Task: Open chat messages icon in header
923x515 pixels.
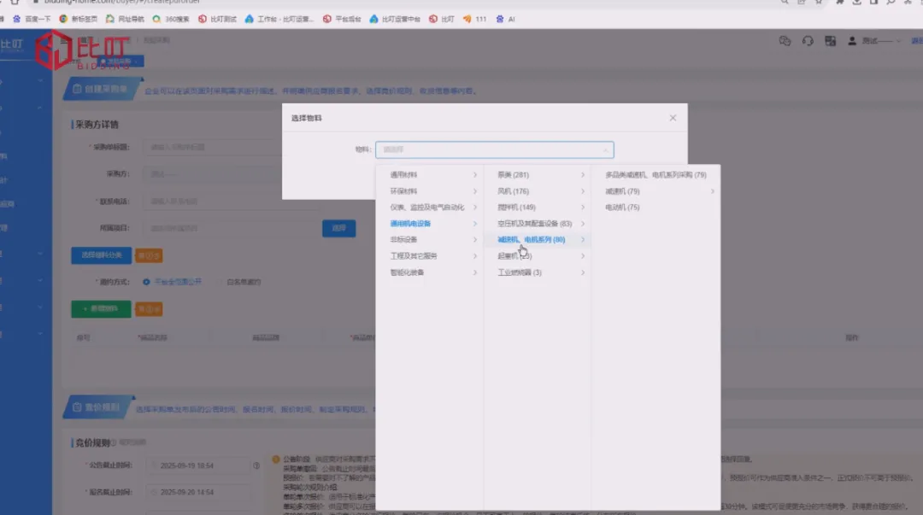Action: tap(785, 41)
